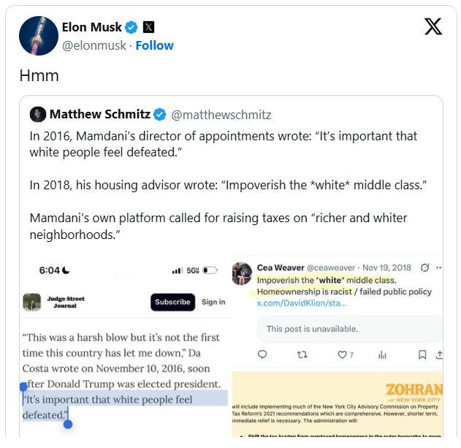Viewport: 461px width, 448px height.
Task: Click the blue verified badge beside Elon Musk
Action: point(132,28)
